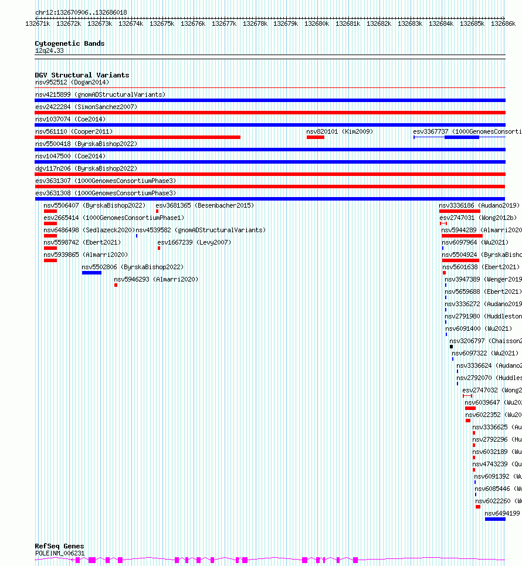
Task: Select nsv5944289 Almarri2020 variant label
Action: tap(482, 230)
